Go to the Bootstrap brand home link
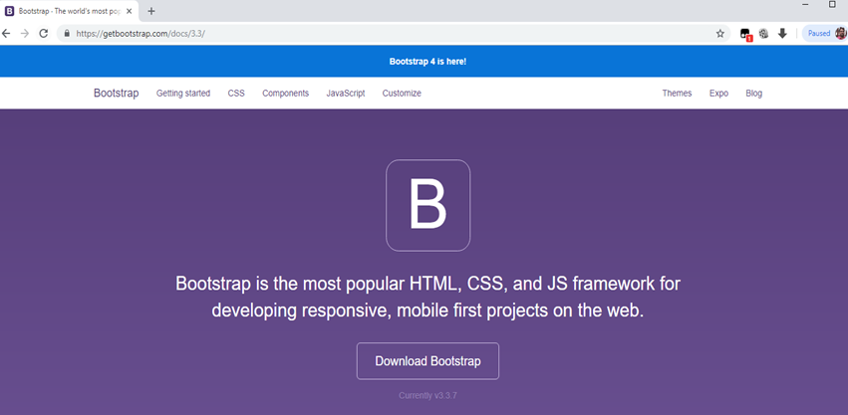 pos(117,93)
